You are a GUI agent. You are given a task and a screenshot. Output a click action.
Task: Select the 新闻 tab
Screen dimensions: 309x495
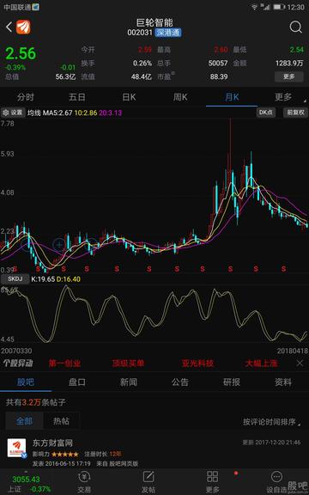point(129,382)
